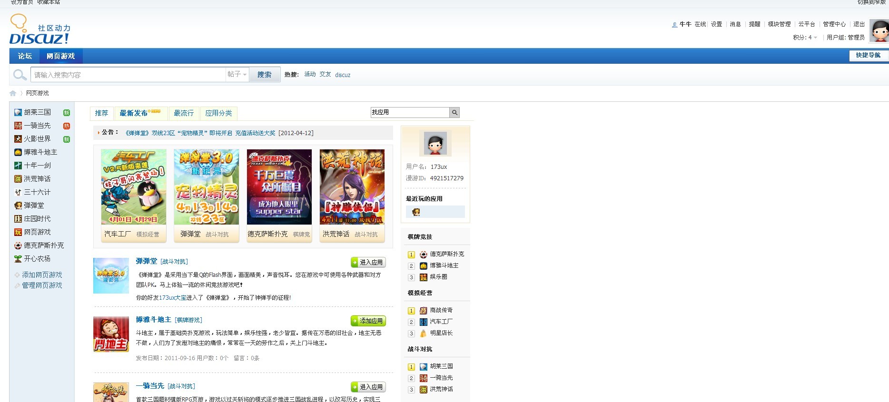This screenshot has height=402, width=889.
Task: Select the 最新发布 tab
Action: [141, 113]
